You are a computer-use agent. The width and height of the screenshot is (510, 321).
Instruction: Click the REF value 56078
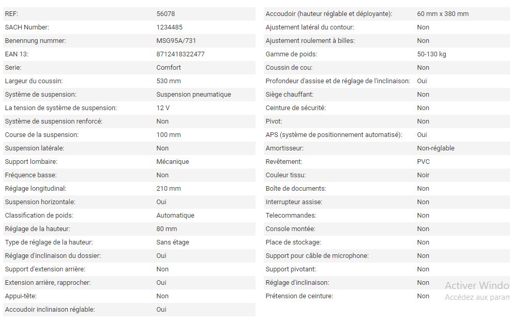pyautogui.click(x=166, y=14)
